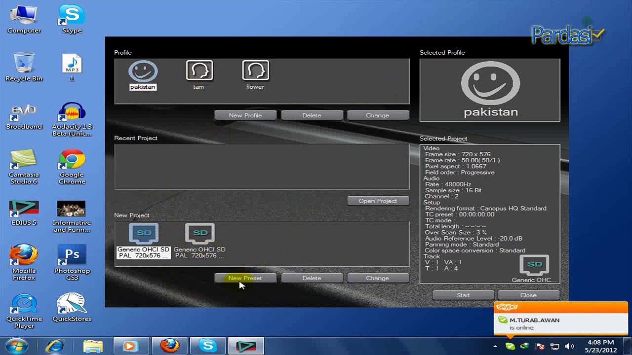Open the Windows Explorer folder on the taskbar

(93, 346)
